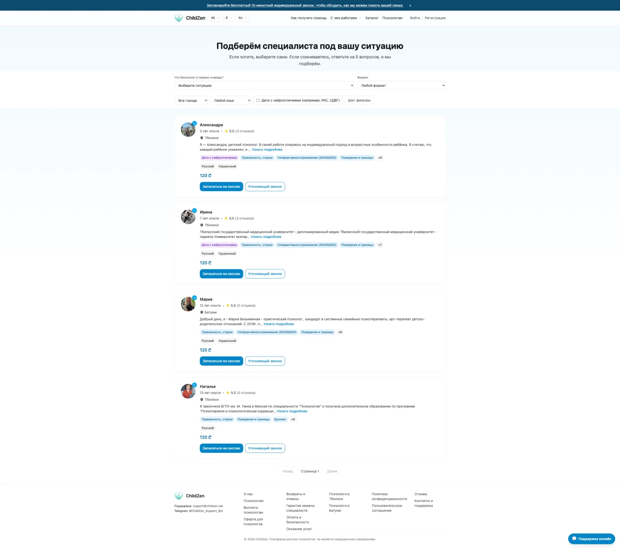Open the Отзывы footer link

pyautogui.click(x=421, y=494)
